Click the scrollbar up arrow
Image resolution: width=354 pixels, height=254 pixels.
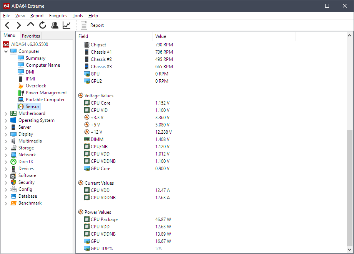click(x=349, y=35)
